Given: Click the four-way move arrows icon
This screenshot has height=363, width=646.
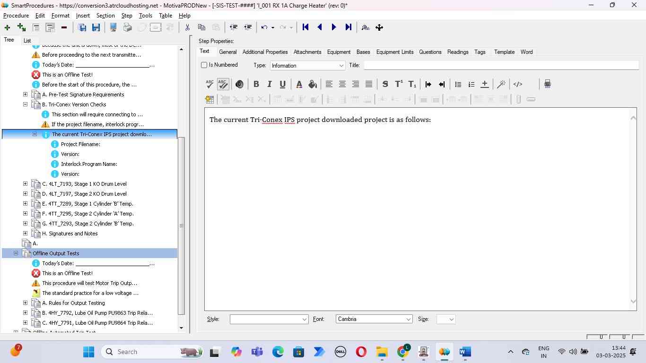Looking at the screenshot, I should 379,27.
